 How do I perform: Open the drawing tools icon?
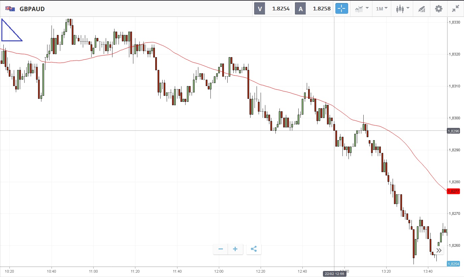pyautogui.click(x=422, y=9)
